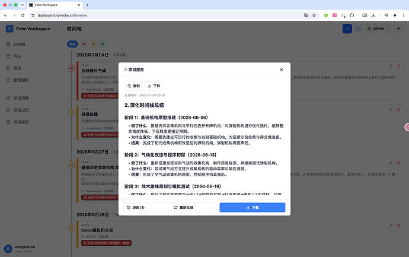Click the blue 下载 button in the dialog footer
409x257 pixels.
pos(253,207)
